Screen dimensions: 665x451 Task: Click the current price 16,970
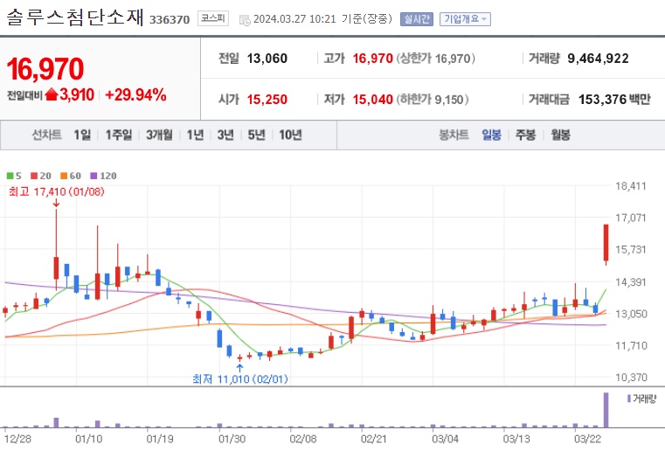click(45, 69)
